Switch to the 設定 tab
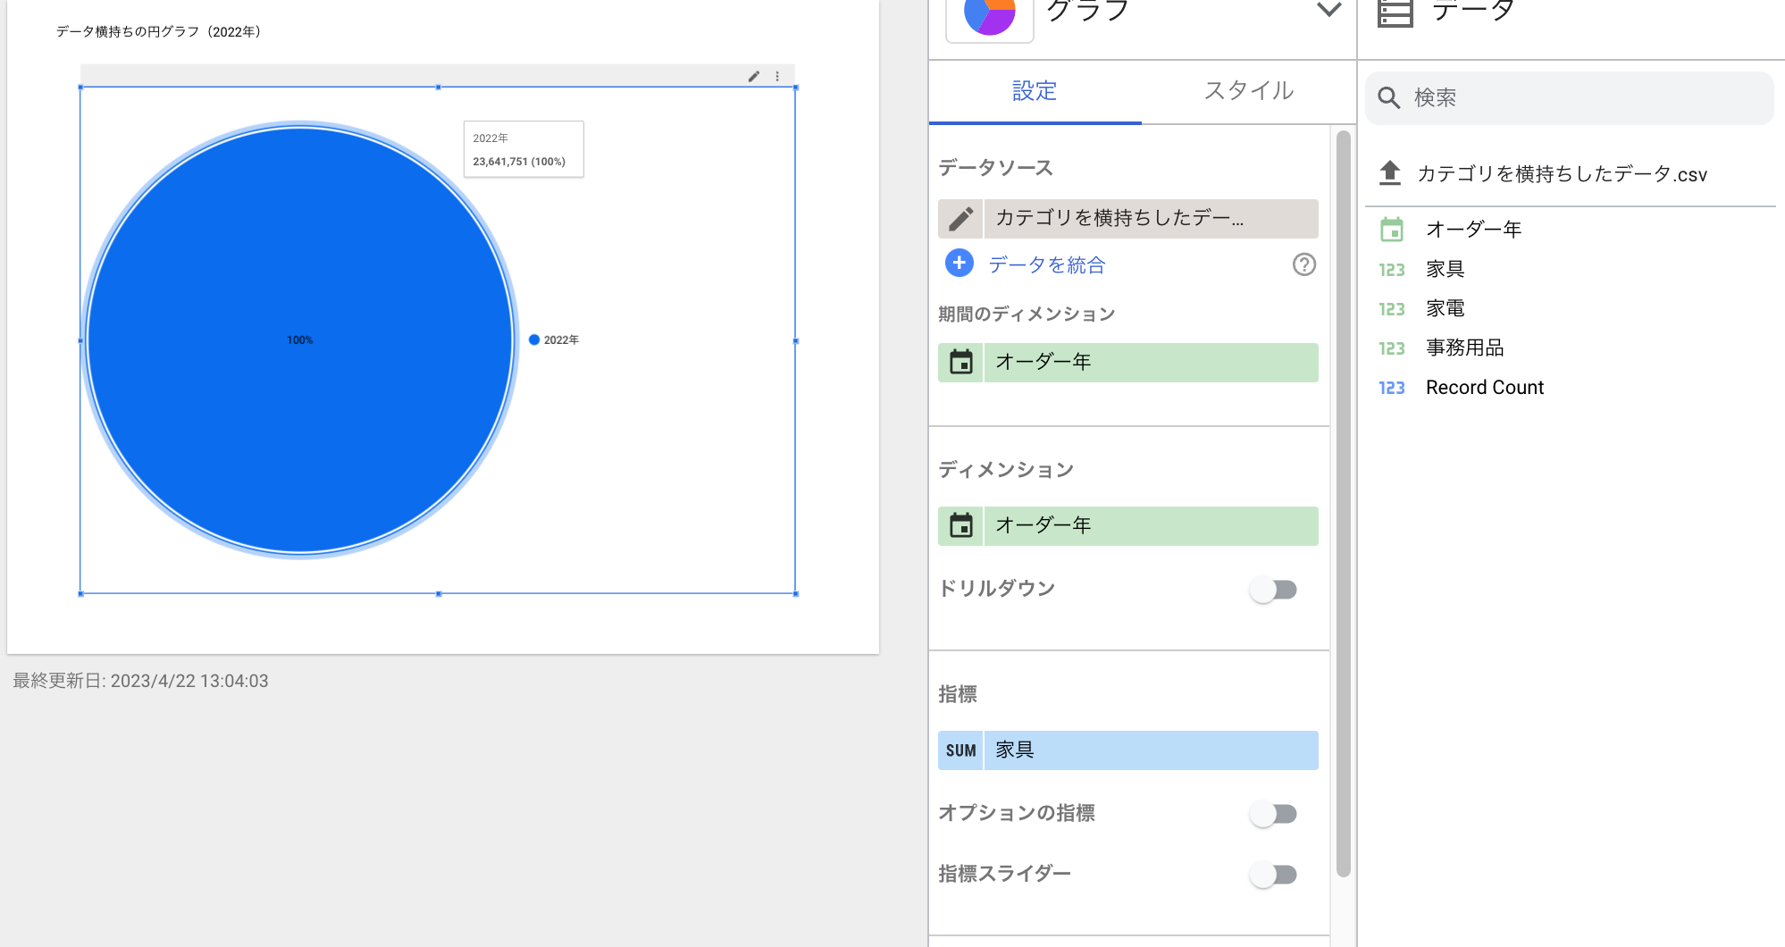 click(x=1035, y=91)
